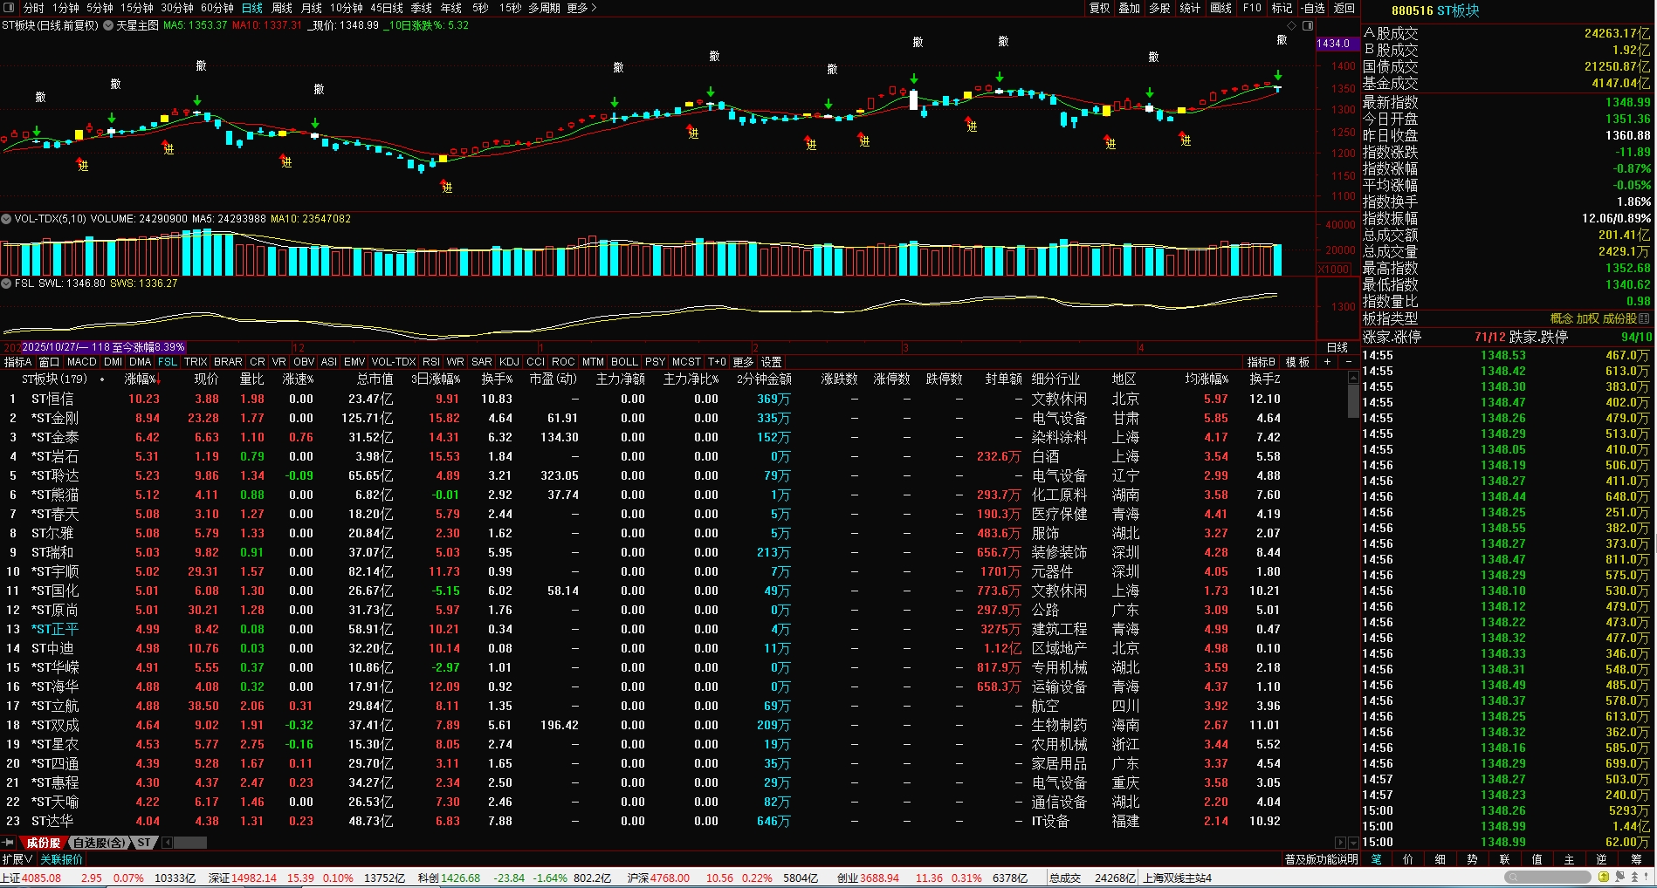The image size is (1657, 888).
Task: Click the left panel toggle icon in the period toolbar
Action: point(9,8)
